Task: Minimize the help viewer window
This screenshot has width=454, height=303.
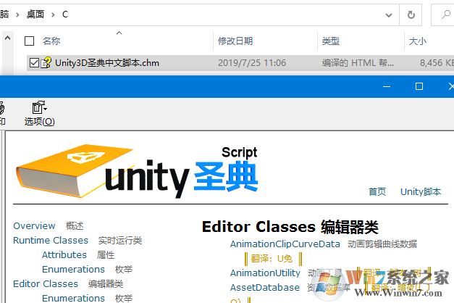Action: pyautogui.click(x=387, y=86)
